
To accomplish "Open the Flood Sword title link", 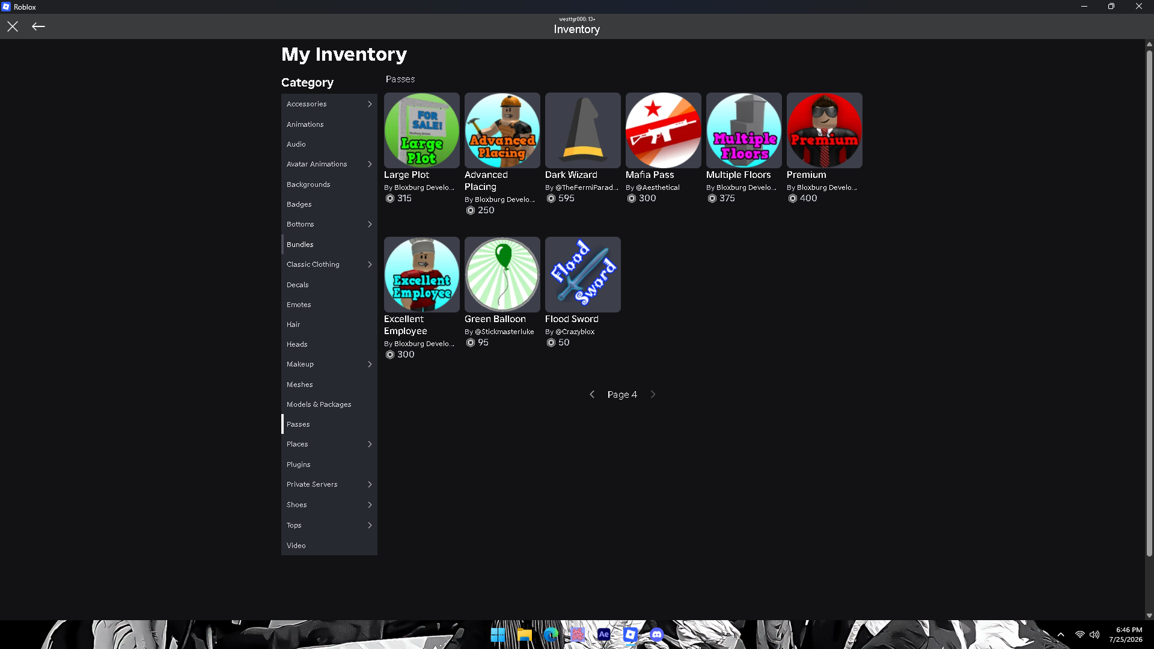I will point(572,319).
